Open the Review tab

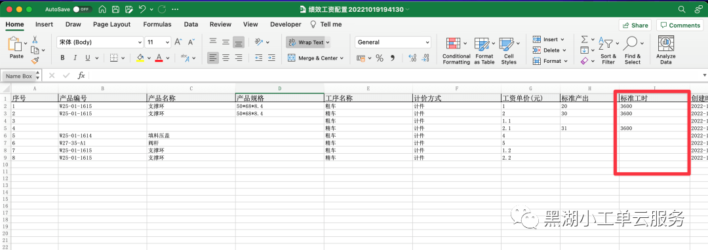click(x=220, y=24)
